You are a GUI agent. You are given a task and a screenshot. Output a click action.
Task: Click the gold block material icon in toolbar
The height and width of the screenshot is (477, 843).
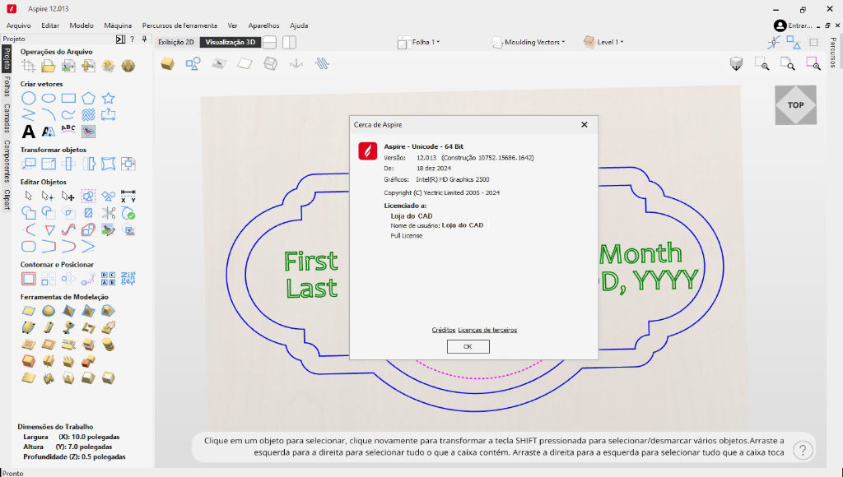(168, 64)
